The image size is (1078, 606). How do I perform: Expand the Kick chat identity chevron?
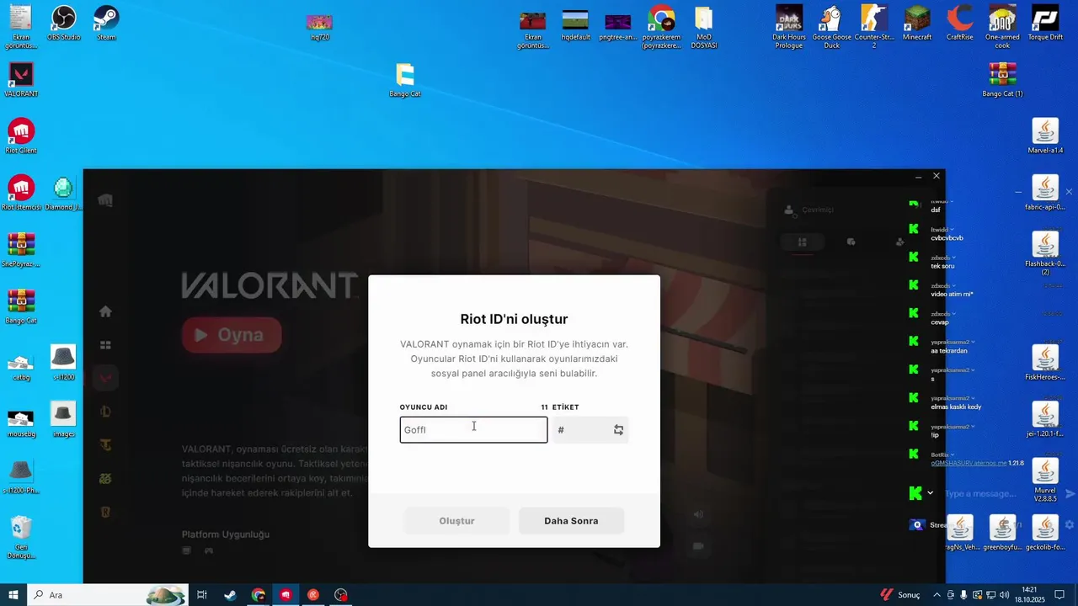click(x=931, y=493)
